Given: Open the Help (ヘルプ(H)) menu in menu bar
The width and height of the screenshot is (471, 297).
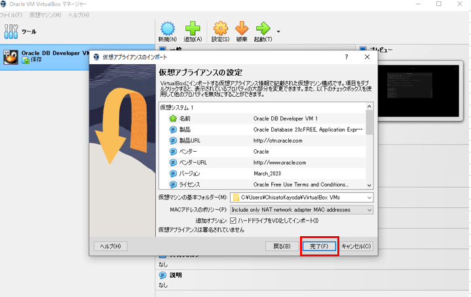Looking at the screenshot, I should click(x=79, y=15).
